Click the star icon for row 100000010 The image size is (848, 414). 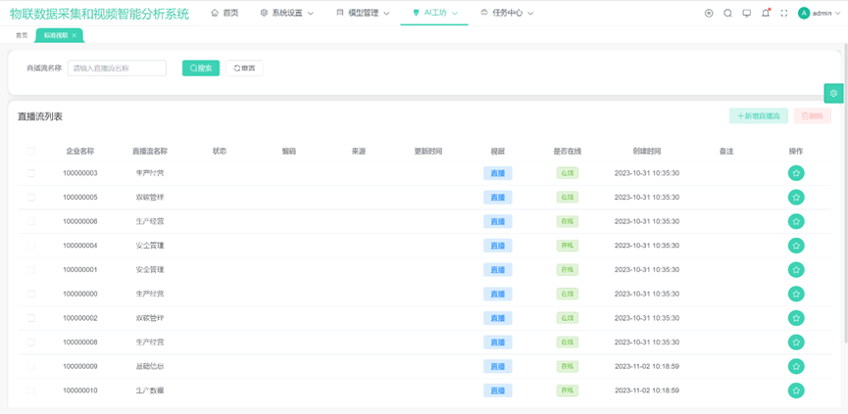pos(795,391)
